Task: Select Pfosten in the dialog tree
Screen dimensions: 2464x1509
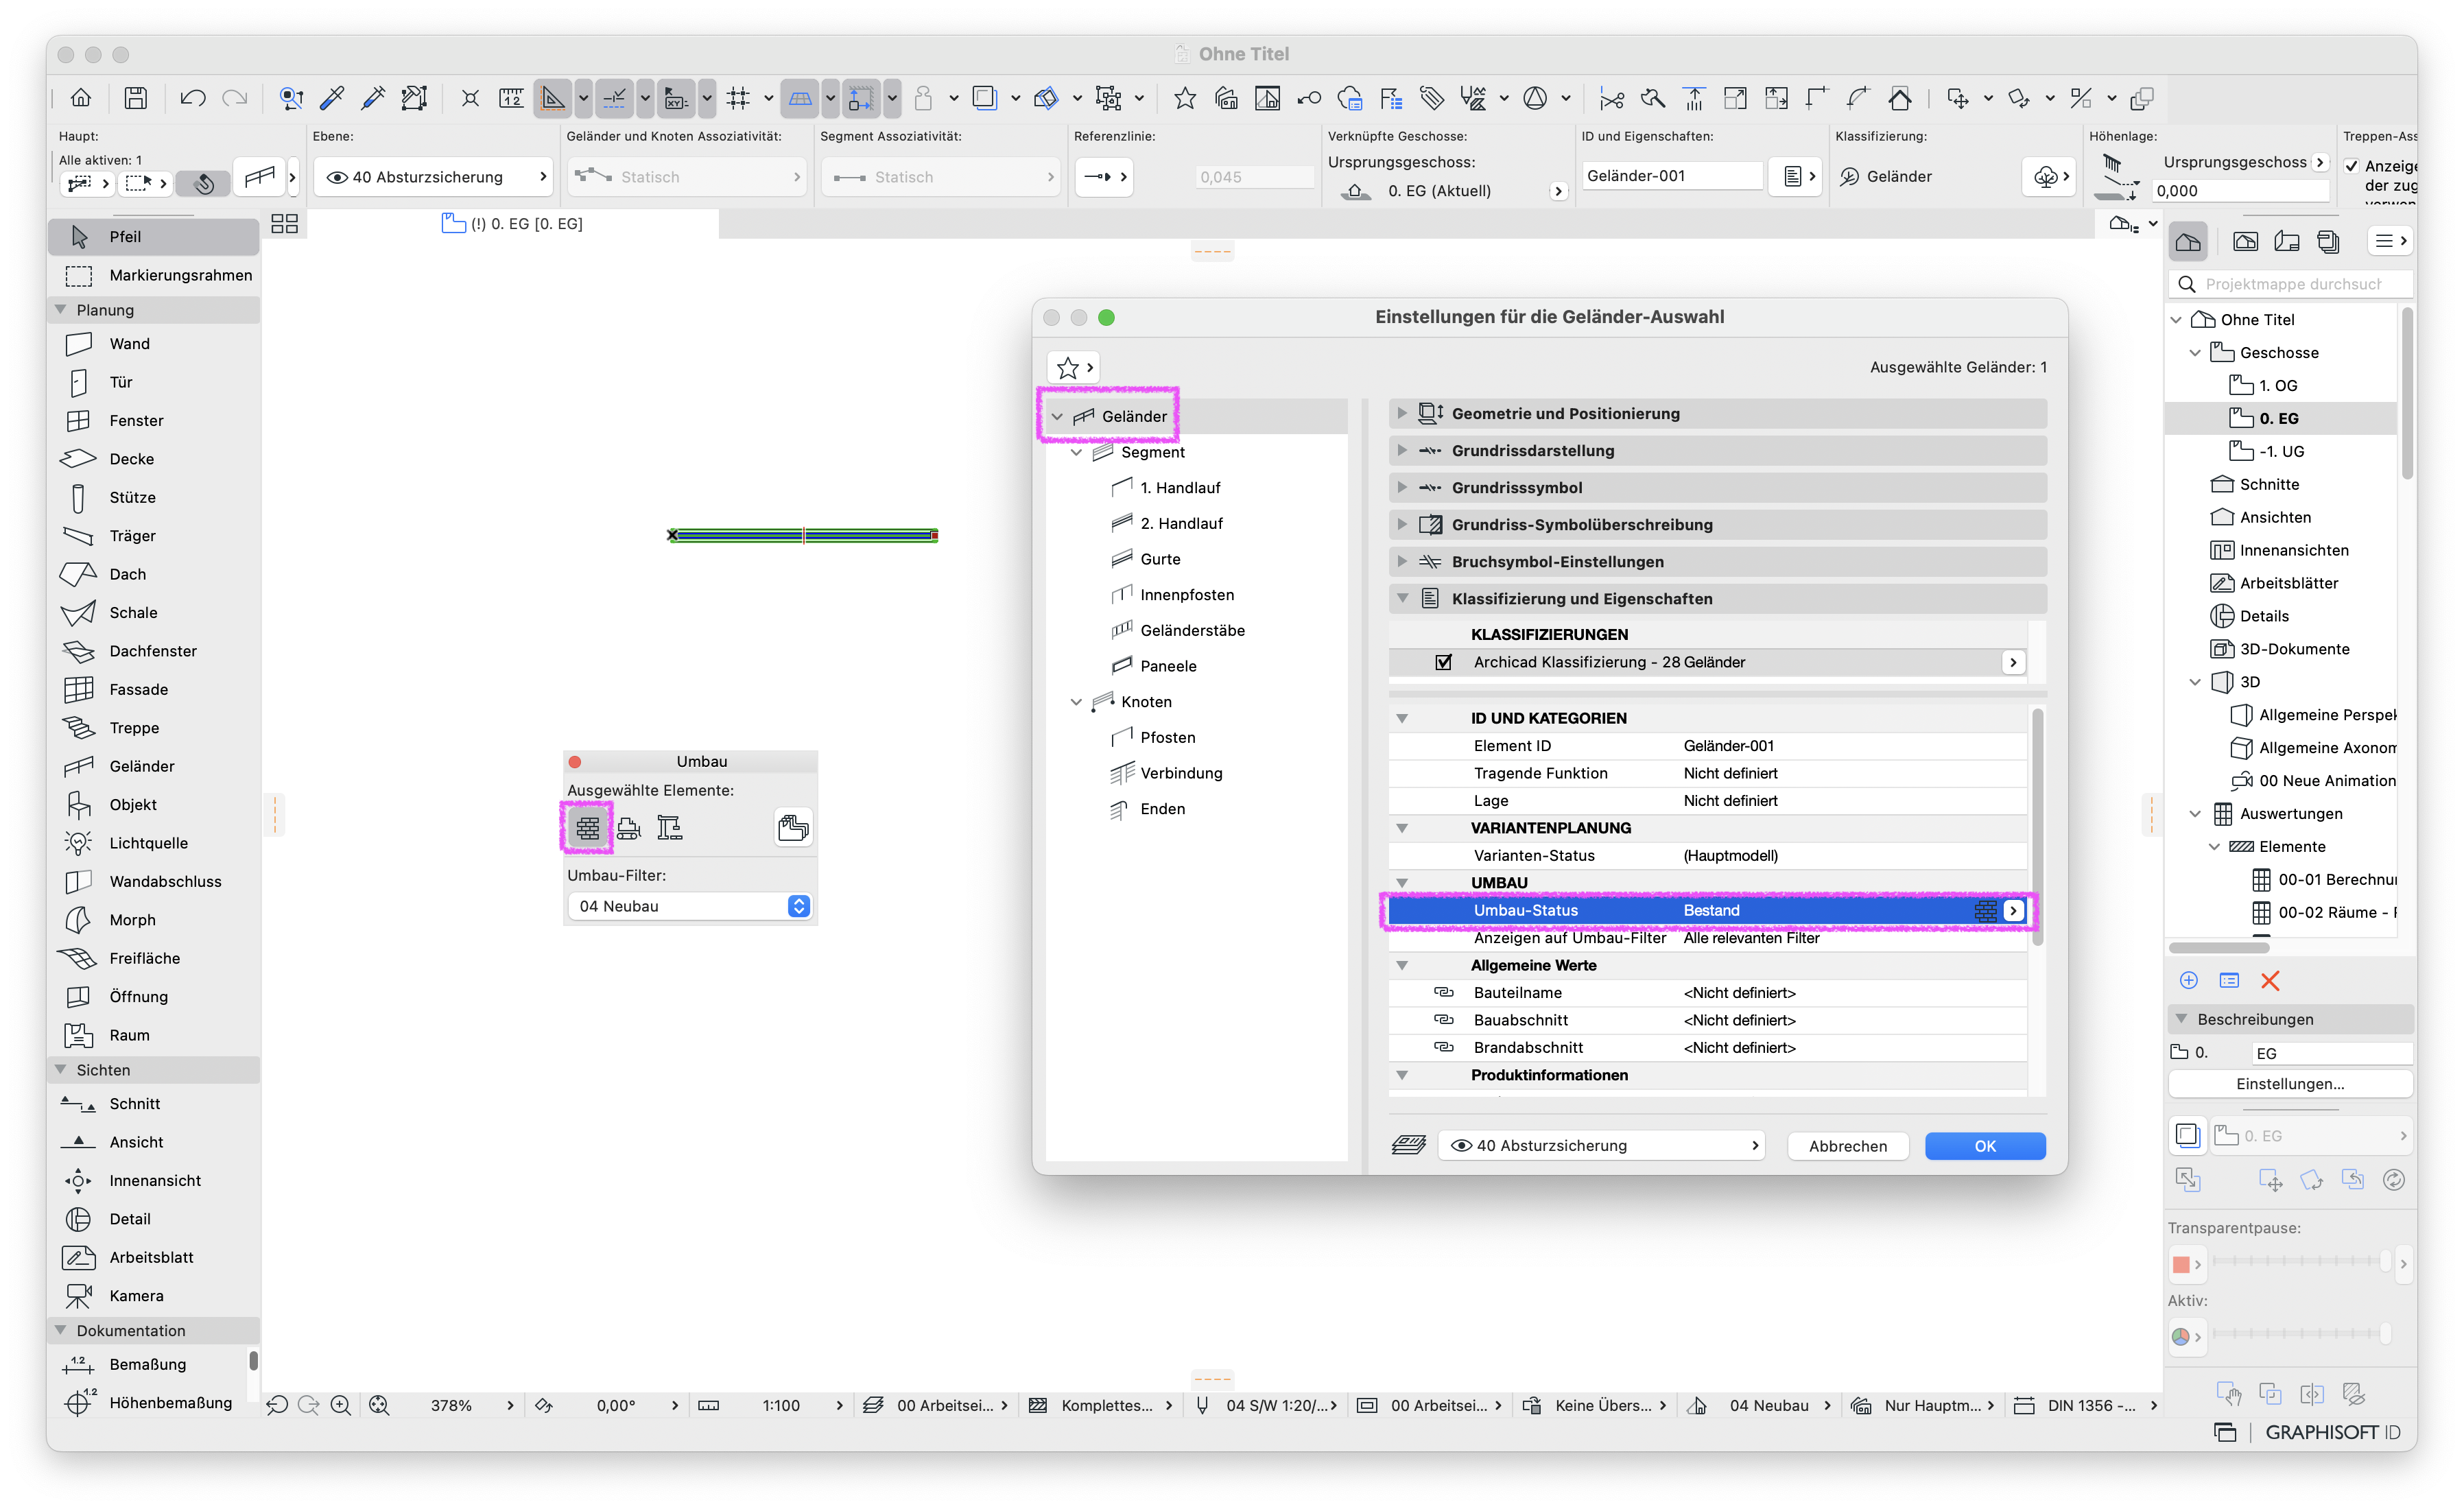Action: [1167, 737]
